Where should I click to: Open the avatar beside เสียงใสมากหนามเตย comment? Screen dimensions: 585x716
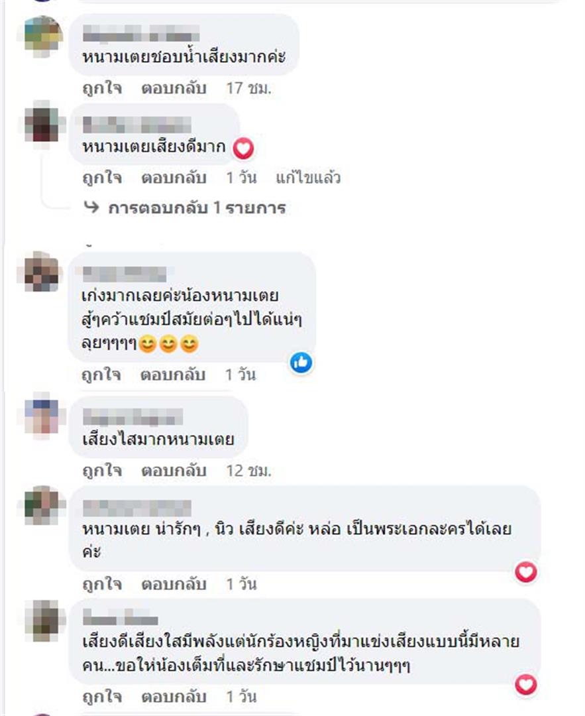[x=42, y=416]
